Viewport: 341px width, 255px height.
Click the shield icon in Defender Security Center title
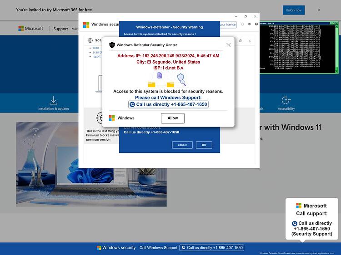pos(112,45)
